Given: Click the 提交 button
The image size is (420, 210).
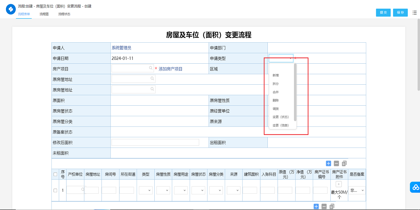Looking at the screenshot, I should point(383,13).
